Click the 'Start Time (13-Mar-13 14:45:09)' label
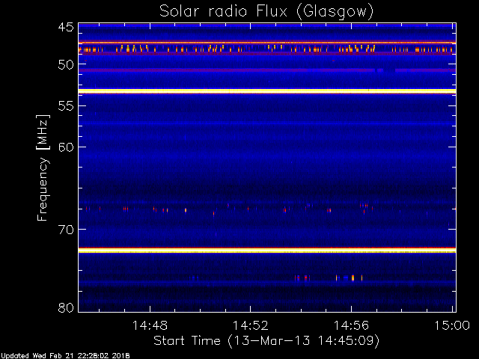The width and height of the screenshot is (479, 359). click(x=266, y=341)
